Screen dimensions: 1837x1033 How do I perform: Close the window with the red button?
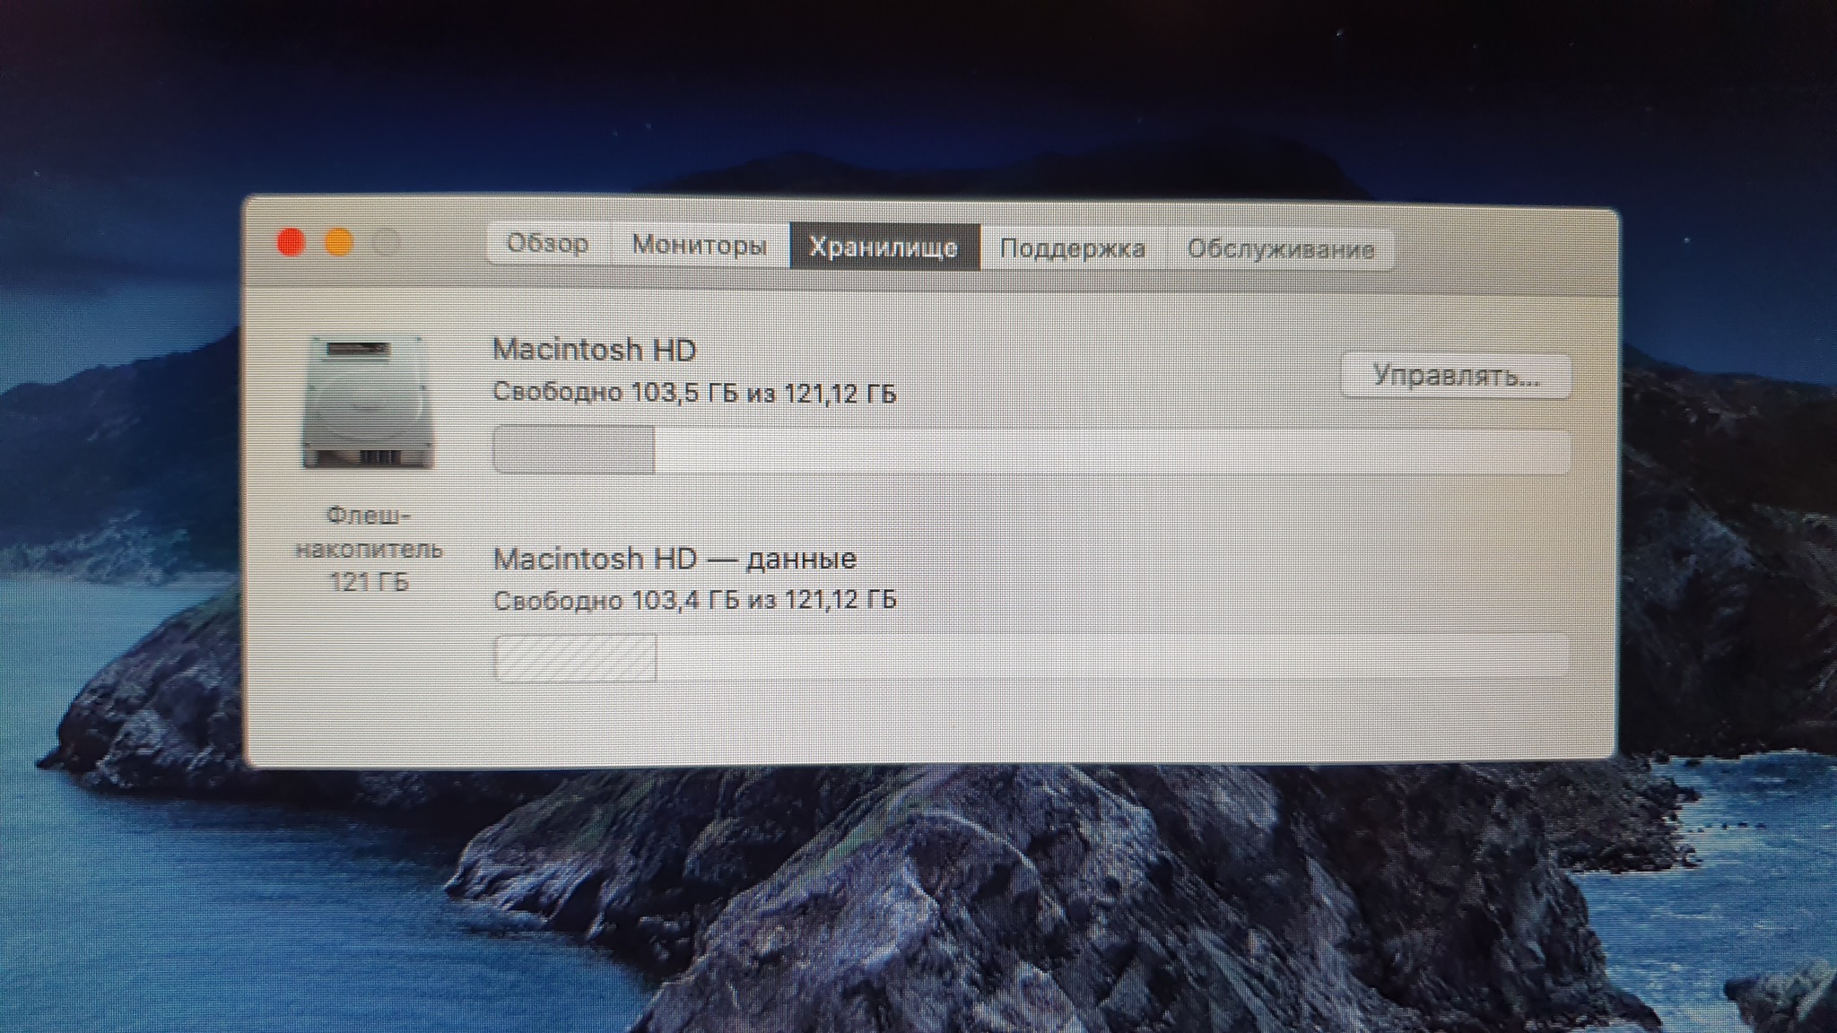click(x=291, y=242)
